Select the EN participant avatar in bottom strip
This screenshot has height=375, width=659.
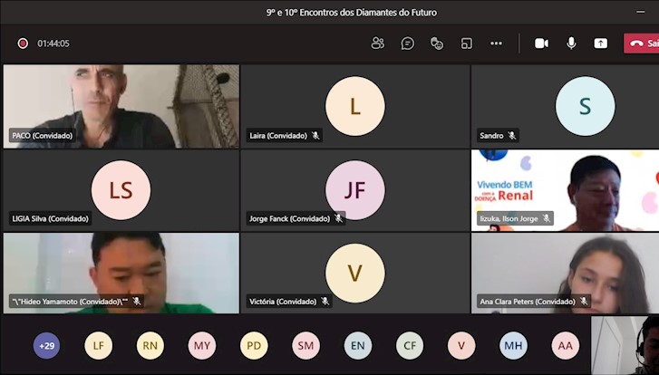click(x=358, y=345)
